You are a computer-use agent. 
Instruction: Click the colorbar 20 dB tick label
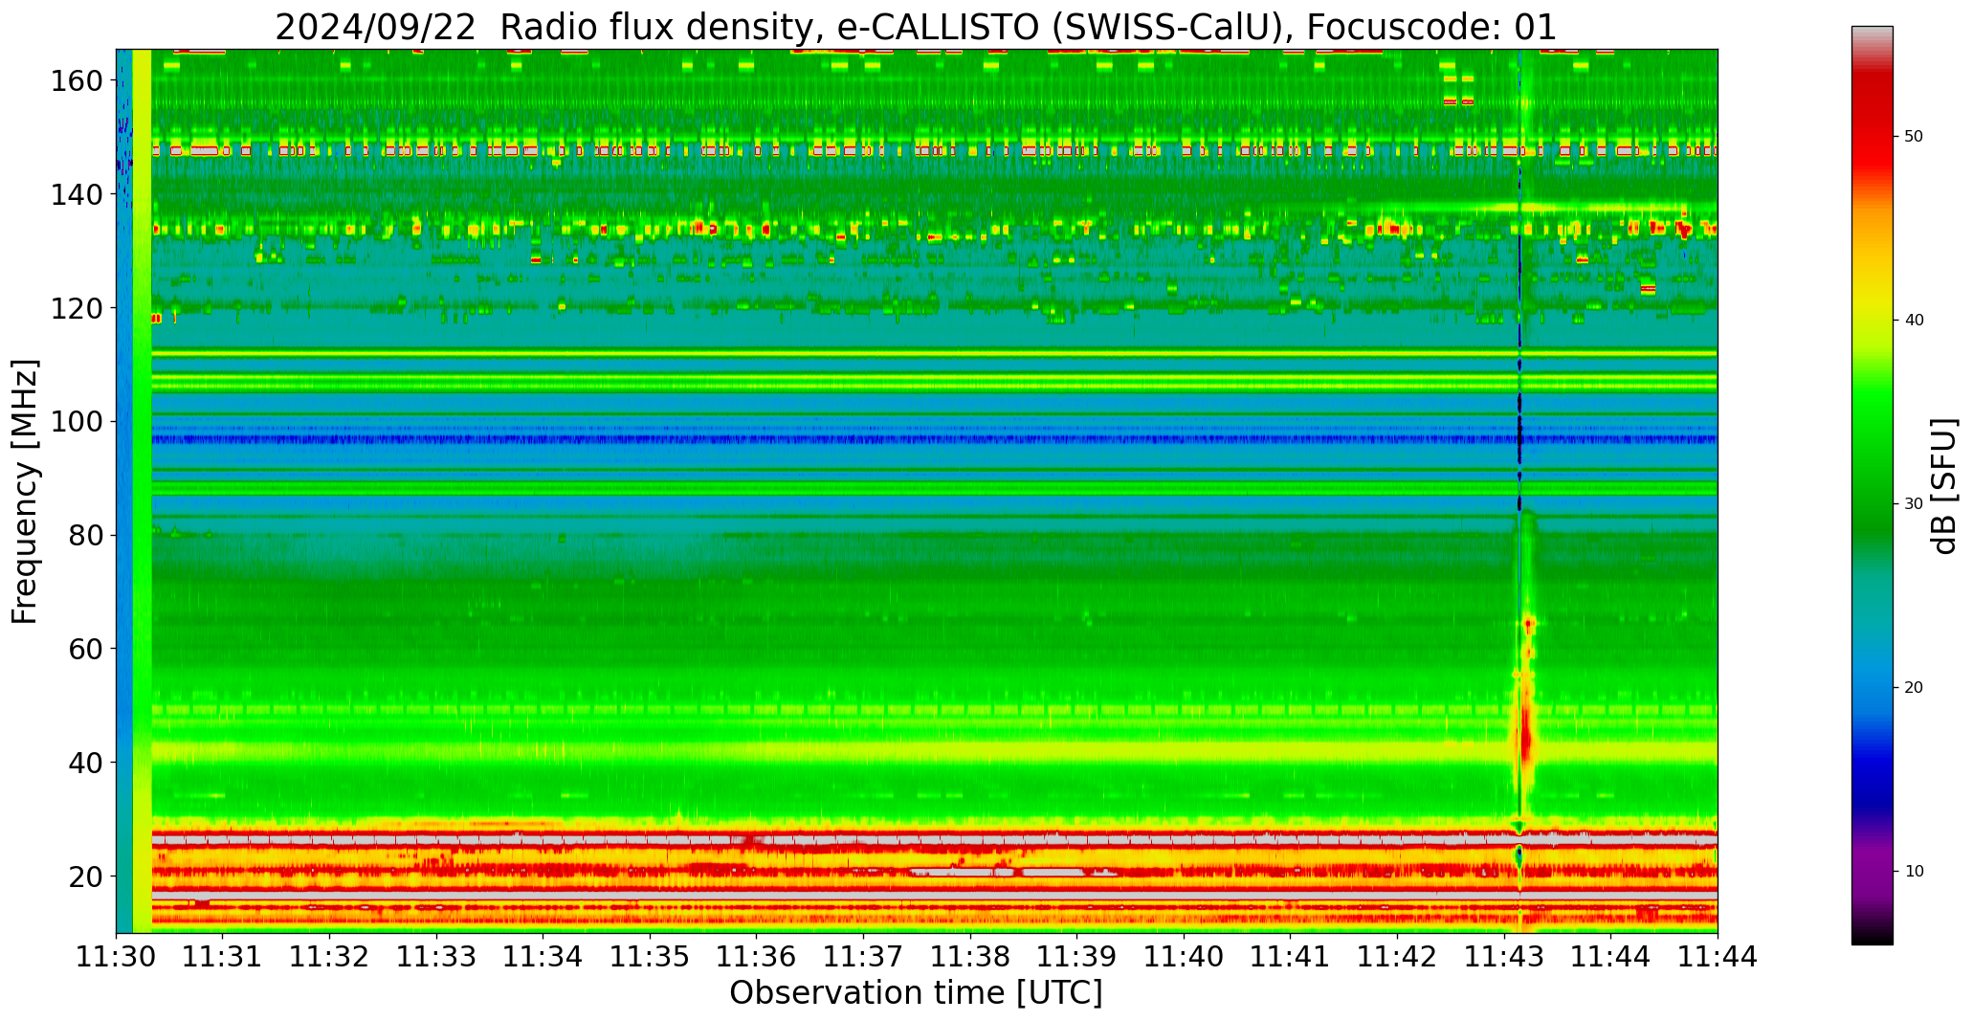coord(1914,688)
